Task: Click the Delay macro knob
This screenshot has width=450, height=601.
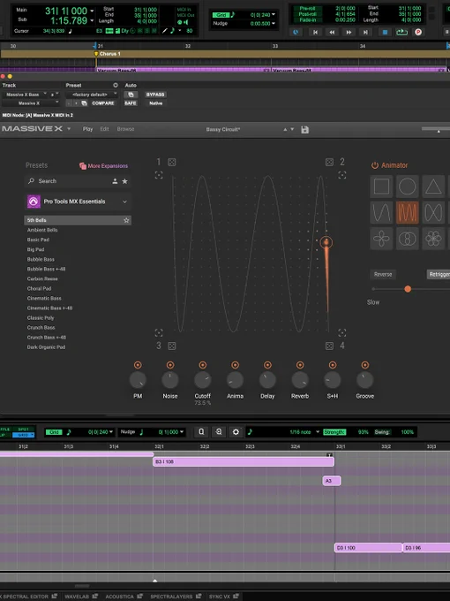Action: 267,380
